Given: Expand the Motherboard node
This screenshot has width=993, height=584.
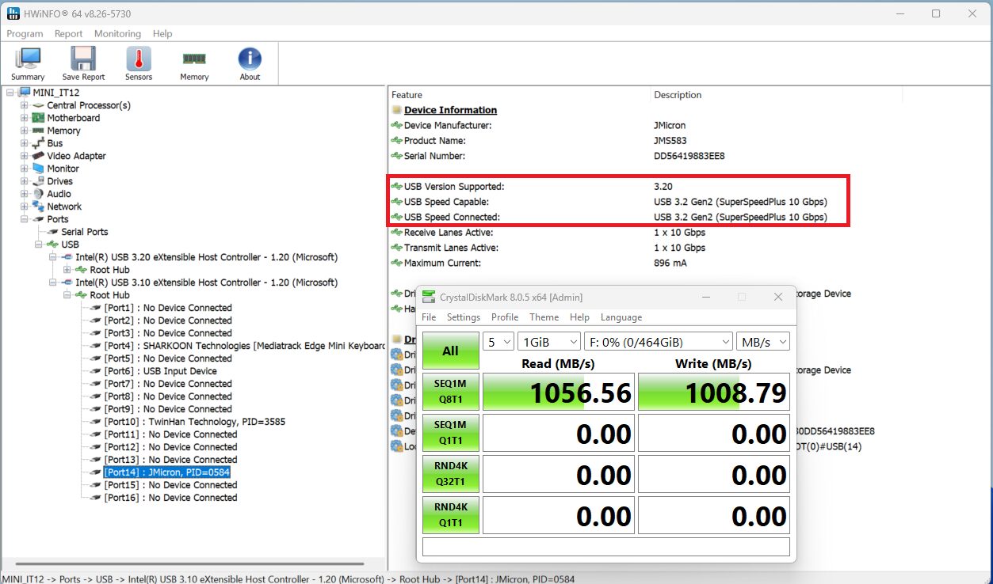Looking at the screenshot, I should coord(24,118).
